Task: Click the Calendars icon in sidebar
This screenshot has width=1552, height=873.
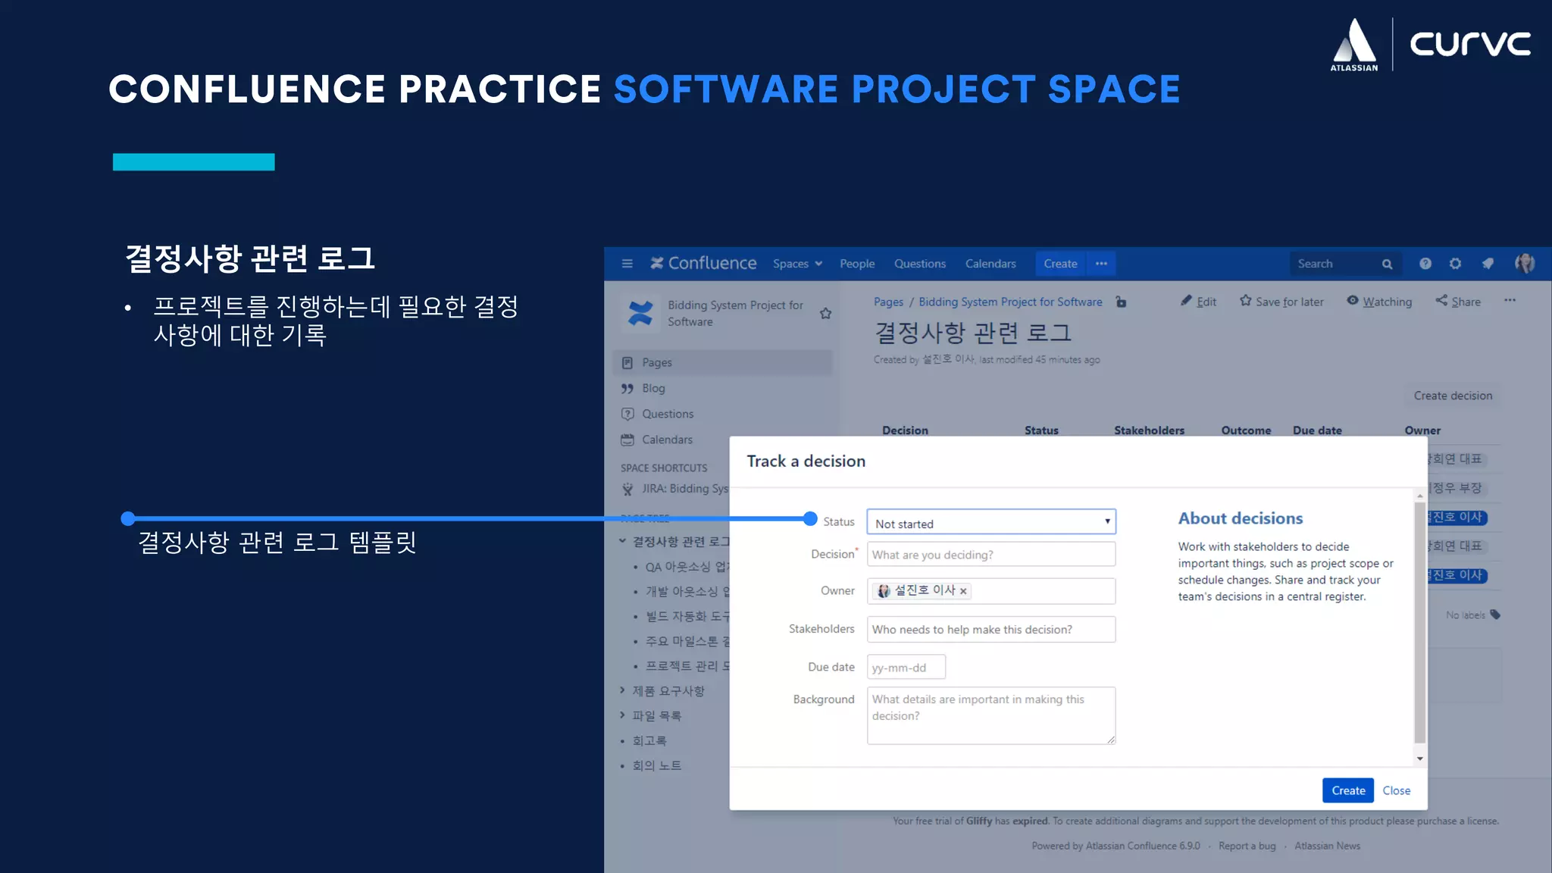Action: 627,440
